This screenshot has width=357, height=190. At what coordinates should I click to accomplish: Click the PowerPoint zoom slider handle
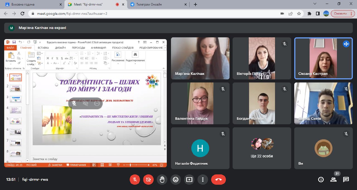tap(131, 165)
